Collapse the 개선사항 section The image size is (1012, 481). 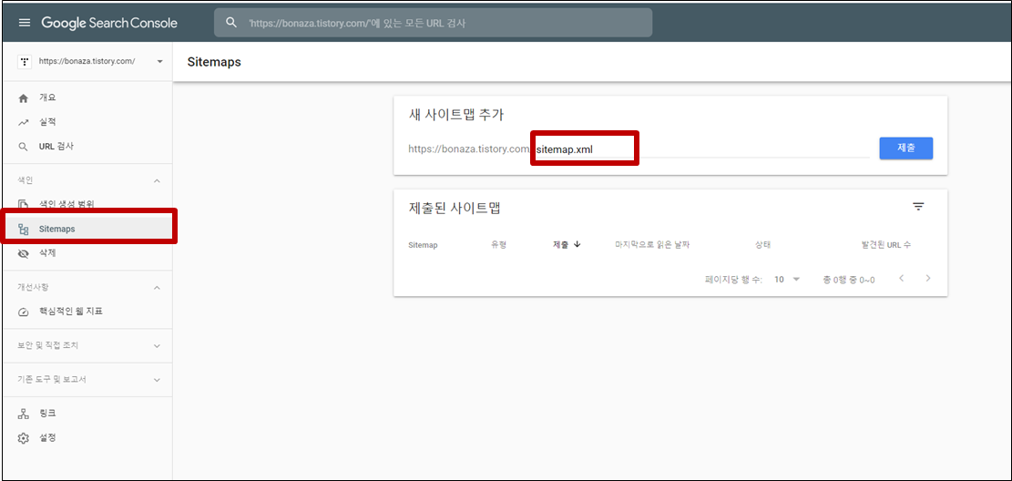pyautogui.click(x=157, y=287)
